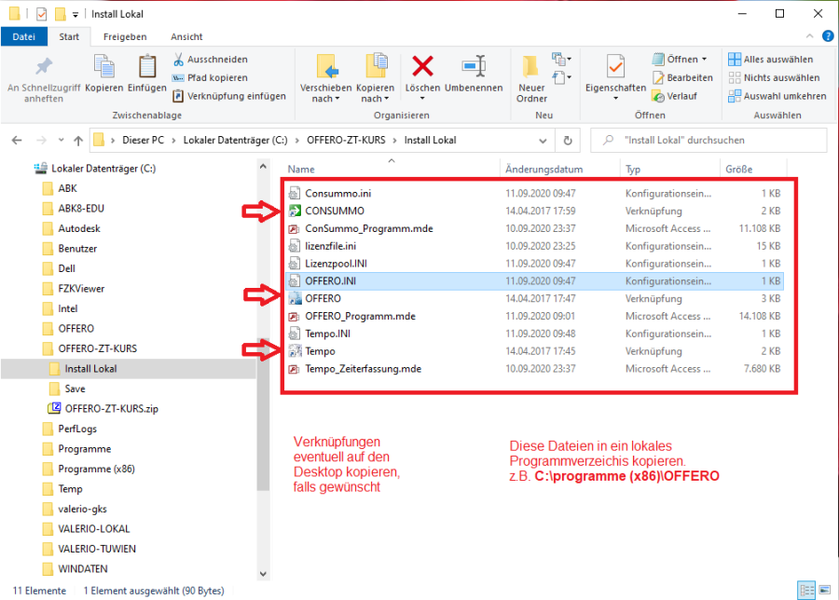Navigate up one folder level arrow
The image size is (839, 600).
[77, 141]
